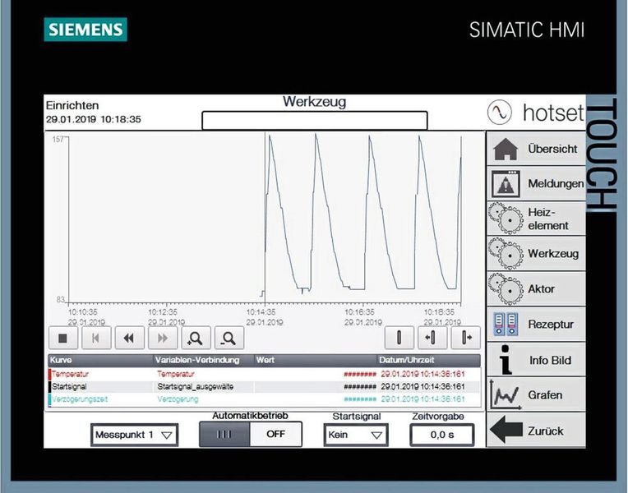This screenshot has height=493, width=628.
Task: Open the Grafen charts page
Action: click(536, 394)
